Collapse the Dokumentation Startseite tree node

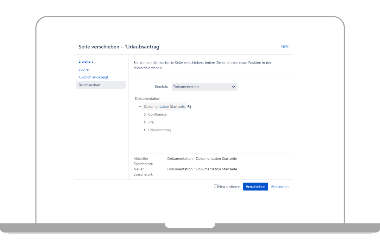tap(140, 107)
